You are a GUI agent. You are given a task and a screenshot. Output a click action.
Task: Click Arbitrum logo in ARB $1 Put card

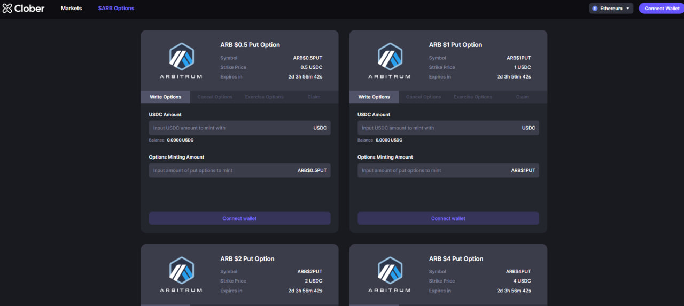coord(390,61)
